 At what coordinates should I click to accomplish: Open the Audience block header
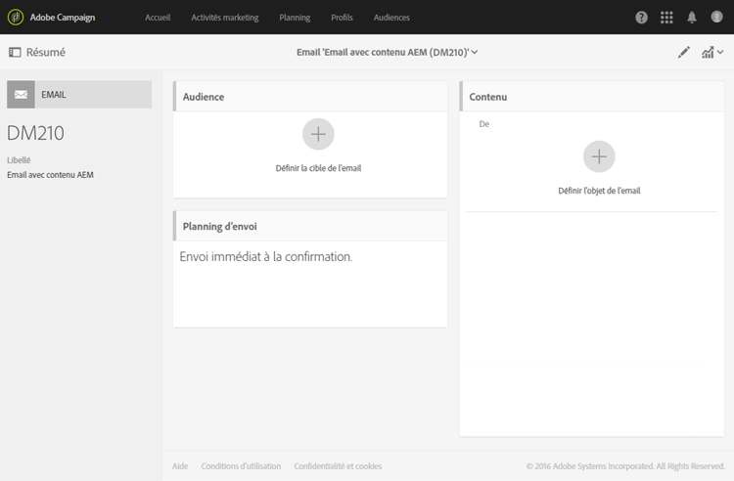pos(310,97)
